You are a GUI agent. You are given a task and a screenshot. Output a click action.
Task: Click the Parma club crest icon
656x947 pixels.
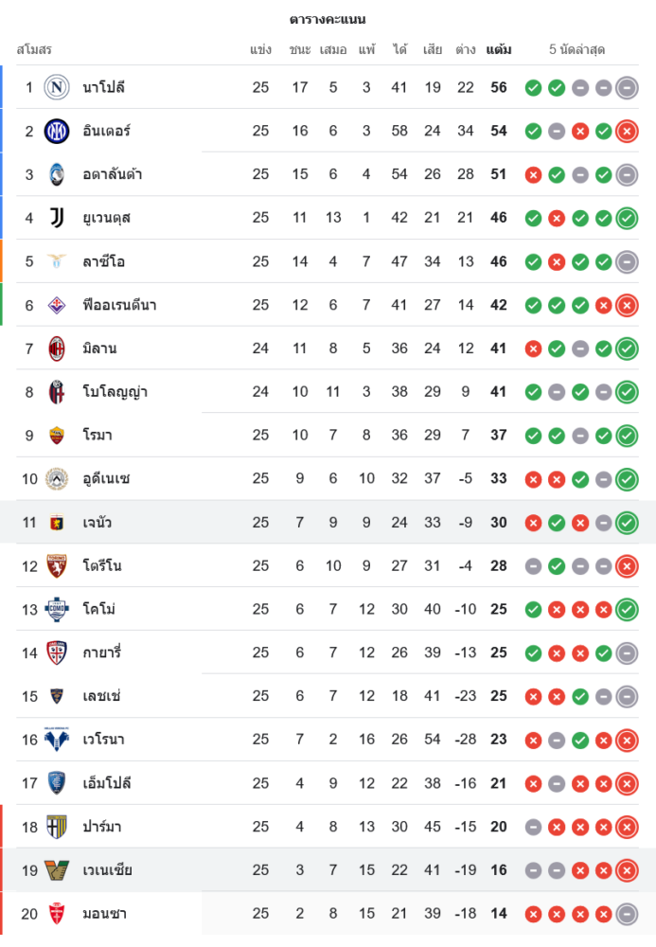pyautogui.click(x=57, y=827)
